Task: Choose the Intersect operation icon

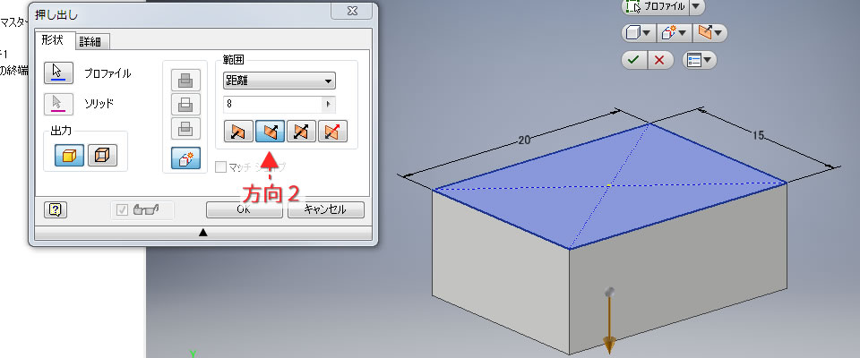Action: [185, 128]
